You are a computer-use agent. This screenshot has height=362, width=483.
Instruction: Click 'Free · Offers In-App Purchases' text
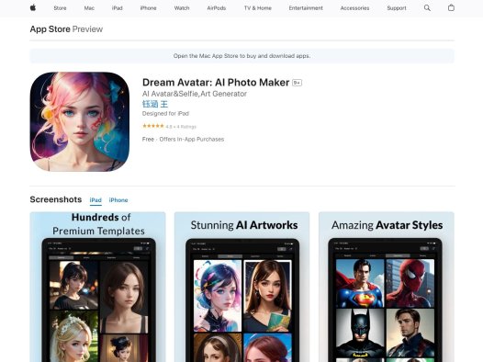pos(183,140)
